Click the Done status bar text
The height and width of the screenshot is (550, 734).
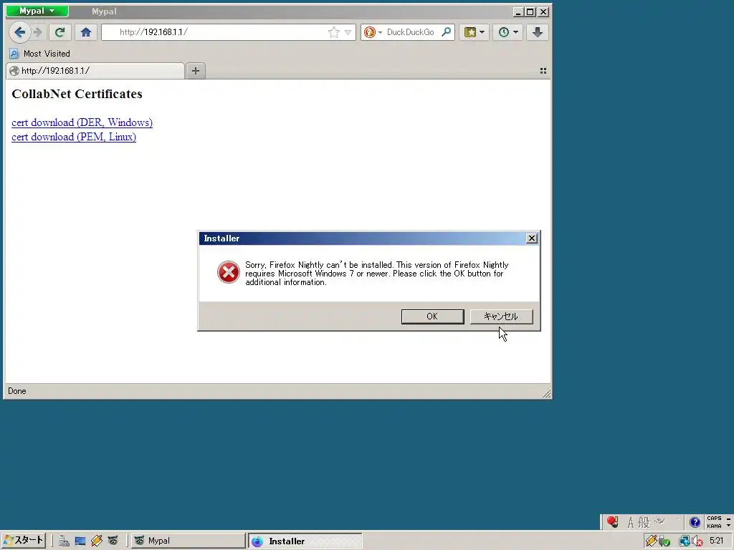click(17, 391)
